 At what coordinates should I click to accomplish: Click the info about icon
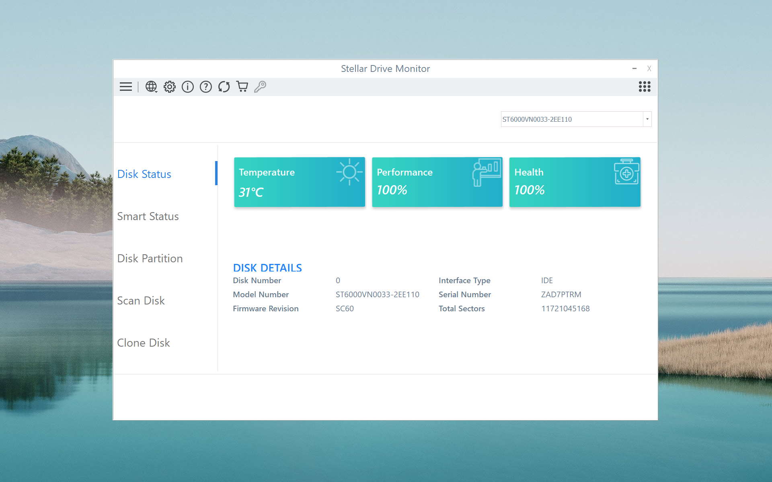click(x=188, y=87)
